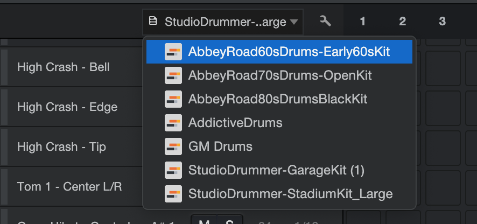Choose AbbeyRoad80sDrumsBlackKit drum map
Viewport: 477px width, 224px height.
(279, 99)
